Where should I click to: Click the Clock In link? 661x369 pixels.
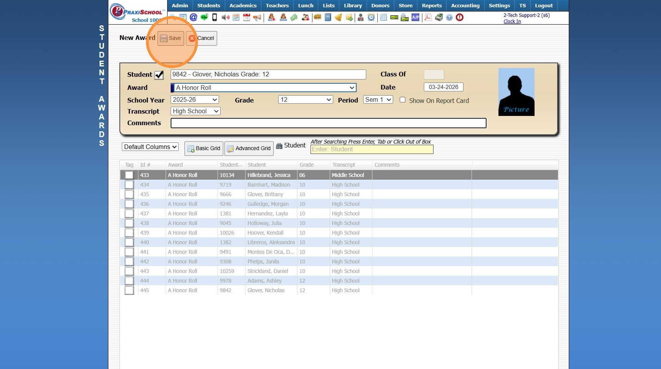click(x=512, y=22)
